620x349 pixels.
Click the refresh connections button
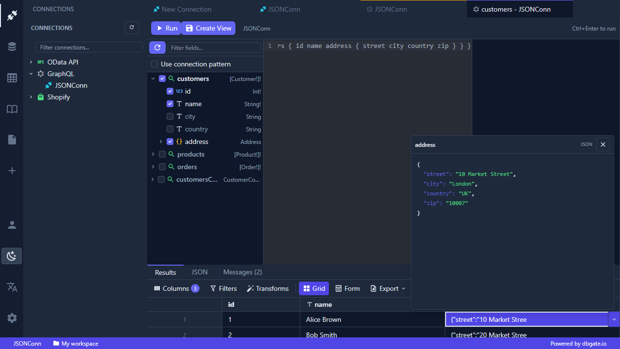click(132, 28)
